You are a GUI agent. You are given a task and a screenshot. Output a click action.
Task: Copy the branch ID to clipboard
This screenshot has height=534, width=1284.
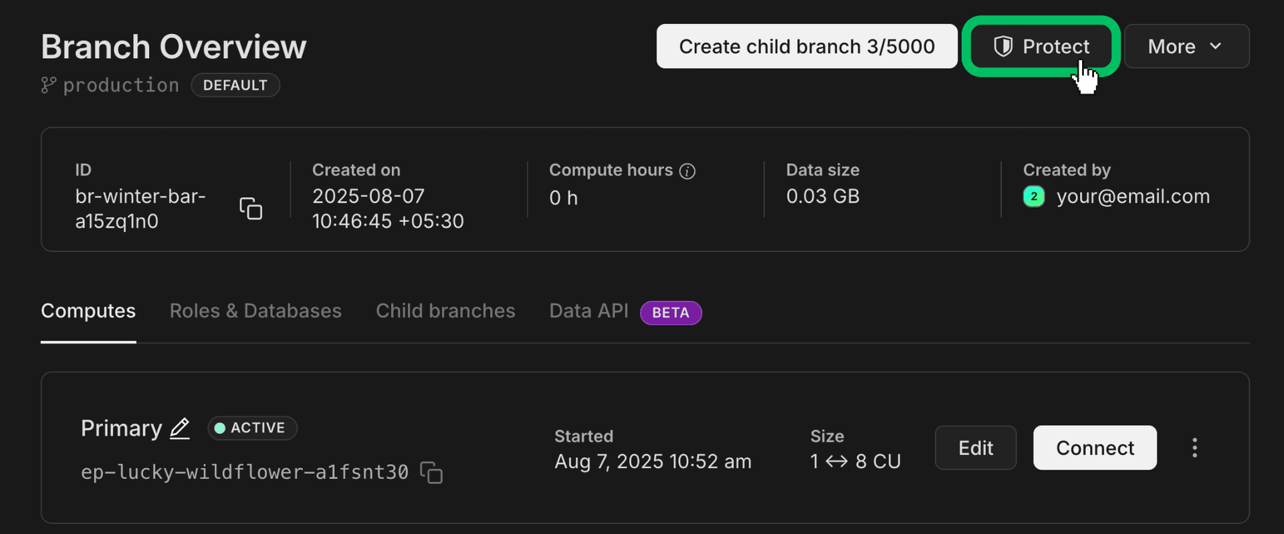tap(251, 209)
